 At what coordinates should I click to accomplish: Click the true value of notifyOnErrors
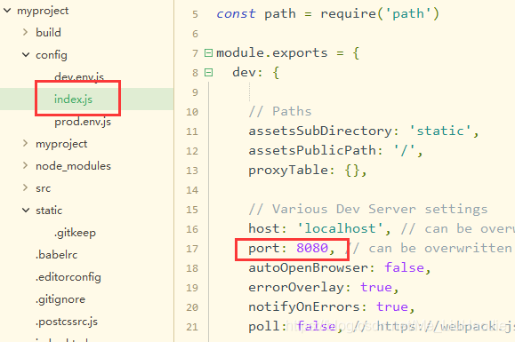[392, 307]
